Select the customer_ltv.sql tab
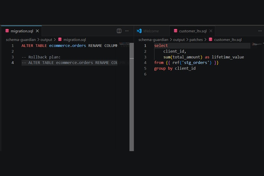The height and width of the screenshot is (176, 264). [x=192, y=31]
